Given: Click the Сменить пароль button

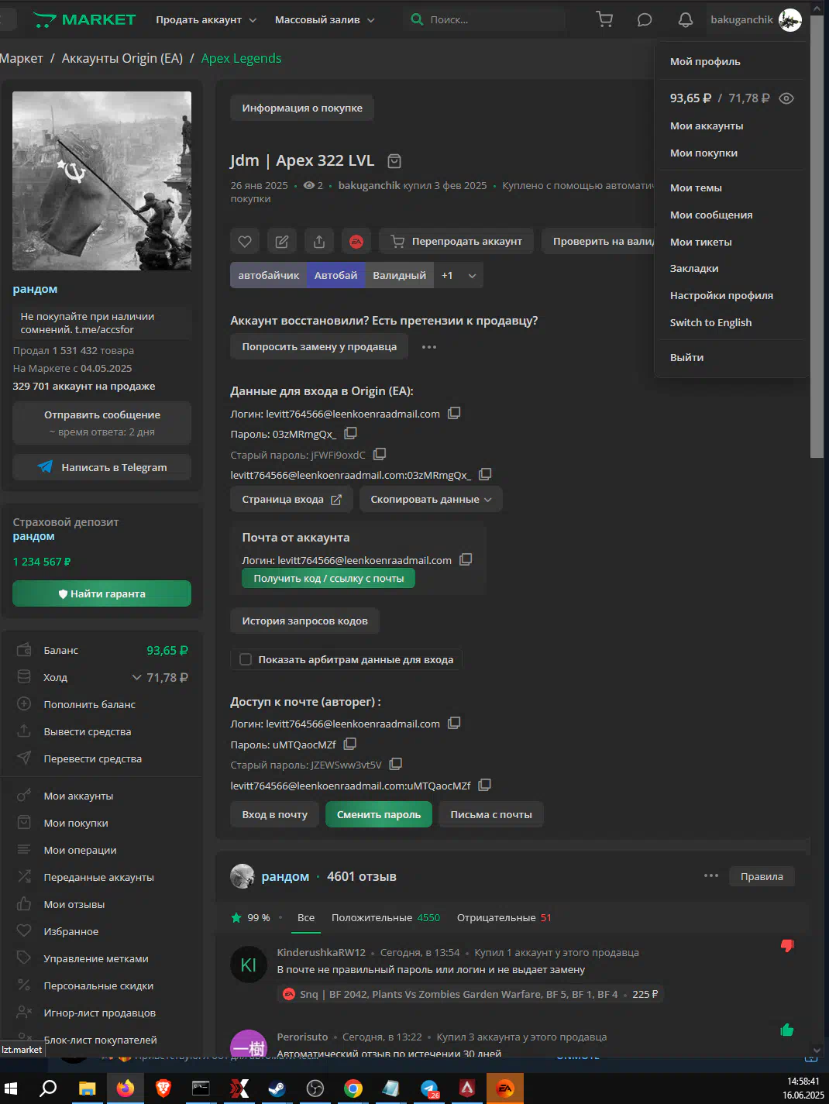Looking at the screenshot, I should click(x=379, y=814).
